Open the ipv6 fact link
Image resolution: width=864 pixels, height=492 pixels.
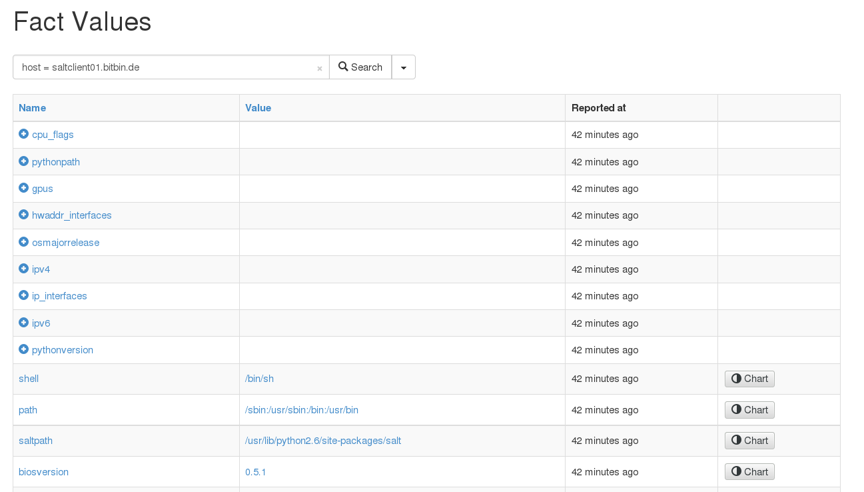(x=41, y=323)
